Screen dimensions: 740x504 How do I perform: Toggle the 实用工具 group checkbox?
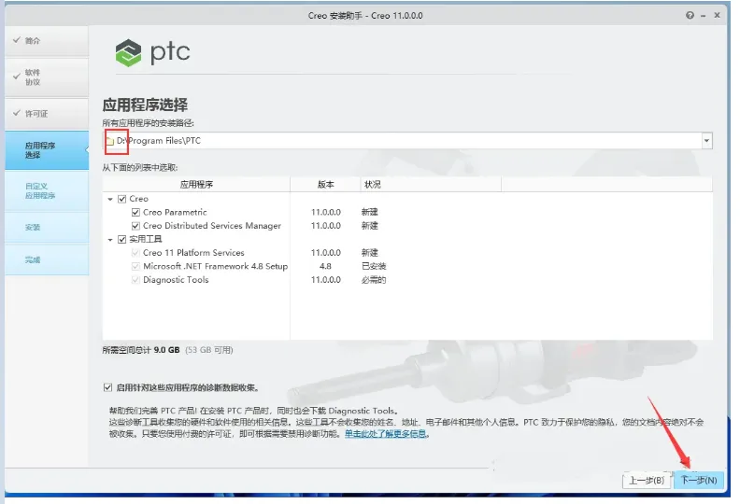tap(122, 239)
